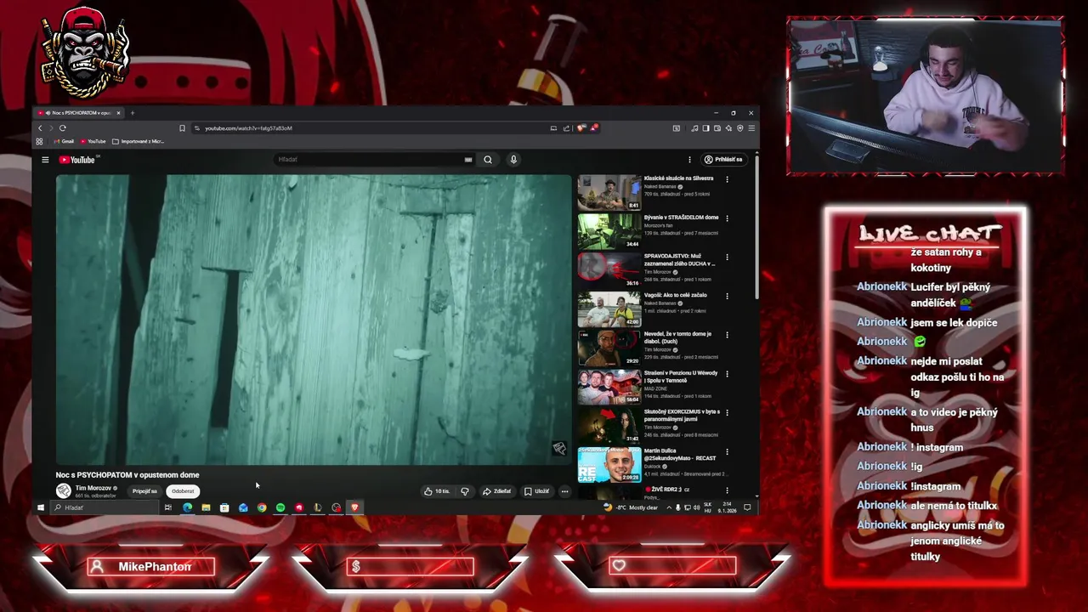Open SPRAVODAJSTVO: Muž zaznamenal zlého DUCHA video
The height and width of the screenshot is (612, 1088).
click(609, 270)
